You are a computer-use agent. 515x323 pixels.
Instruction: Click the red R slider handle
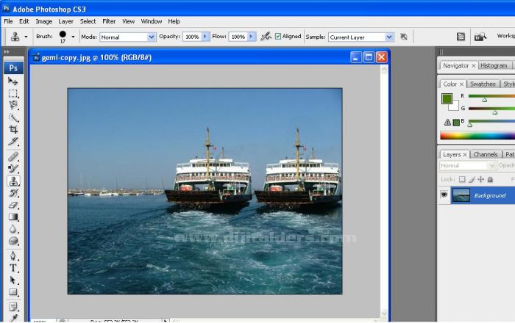(x=484, y=100)
